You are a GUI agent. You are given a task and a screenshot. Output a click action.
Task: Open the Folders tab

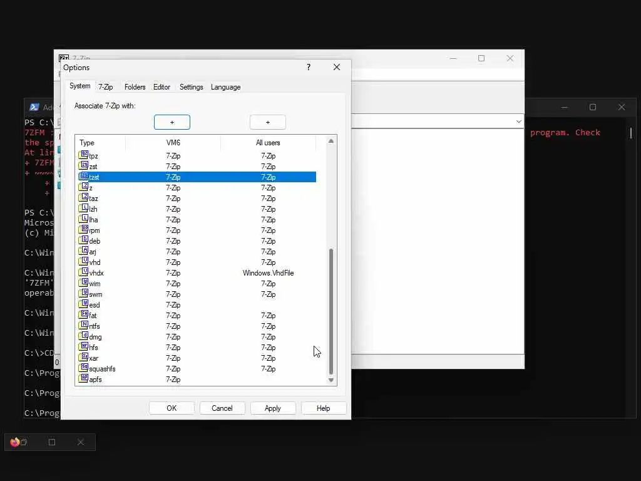pyautogui.click(x=135, y=87)
